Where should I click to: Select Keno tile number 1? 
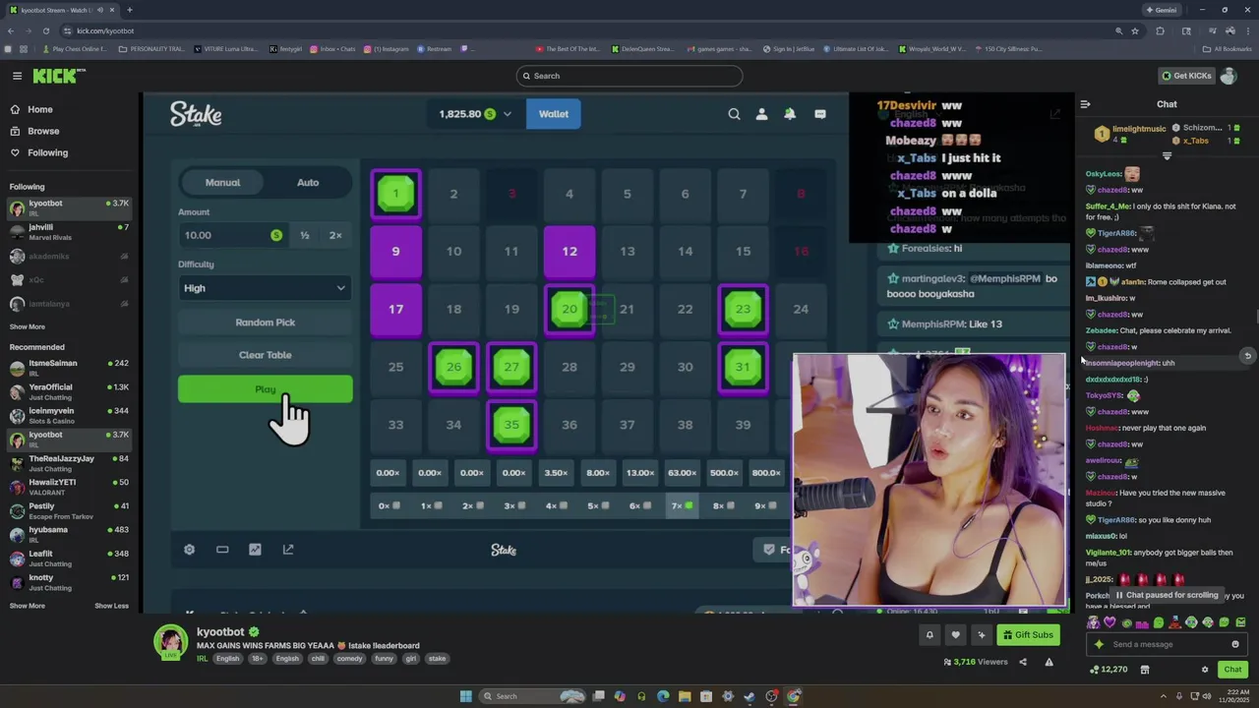click(396, 194)
